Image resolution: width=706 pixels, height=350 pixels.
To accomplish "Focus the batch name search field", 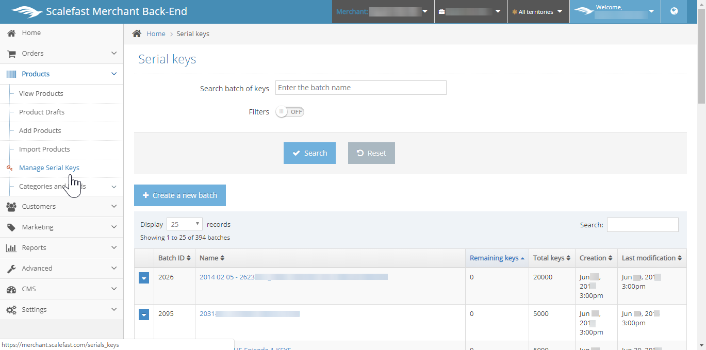I will point(360,88).
